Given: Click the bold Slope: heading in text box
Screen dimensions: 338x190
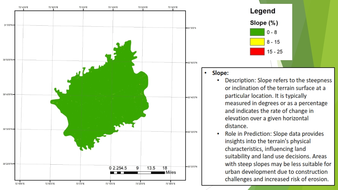Looking at the screenshot, I should (x=220, y=73).
